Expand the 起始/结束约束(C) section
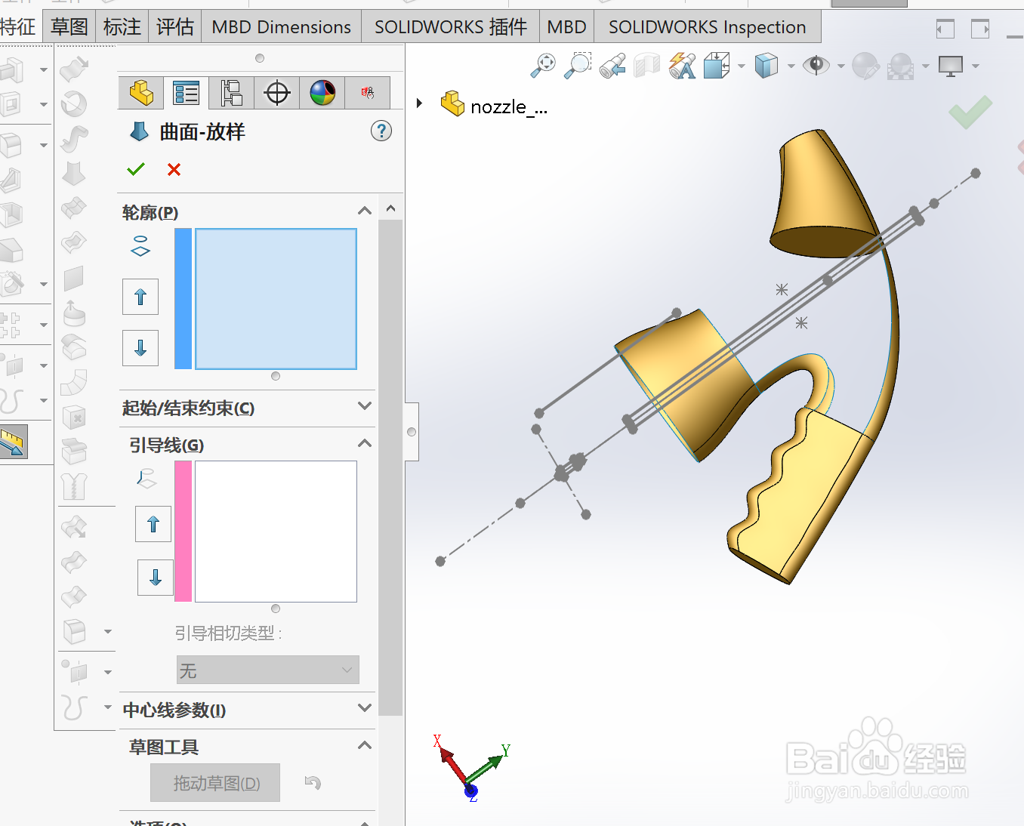 click(365, 406)
